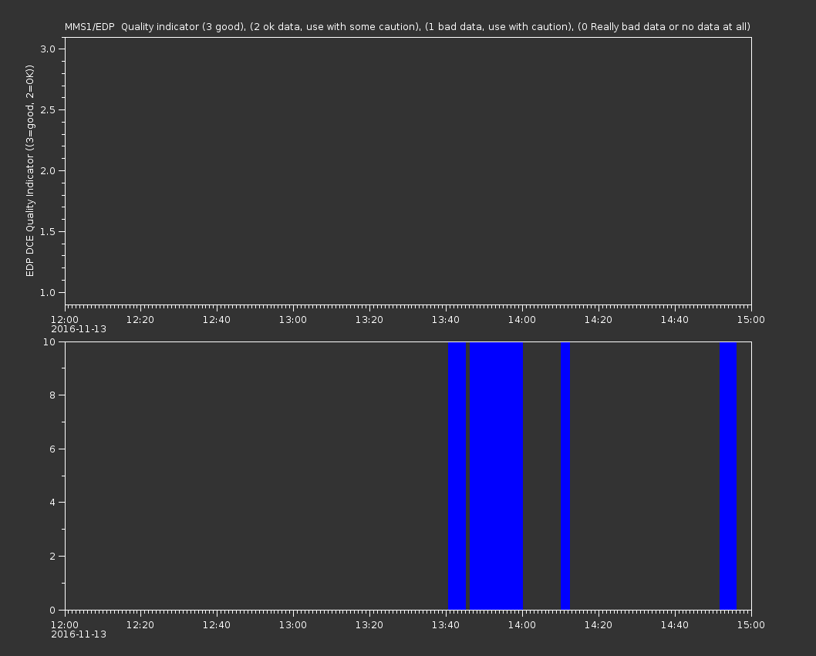Select the 2.0 tick label on upper plot
This screenshot has width=816, height=656.
coord(48,170)
